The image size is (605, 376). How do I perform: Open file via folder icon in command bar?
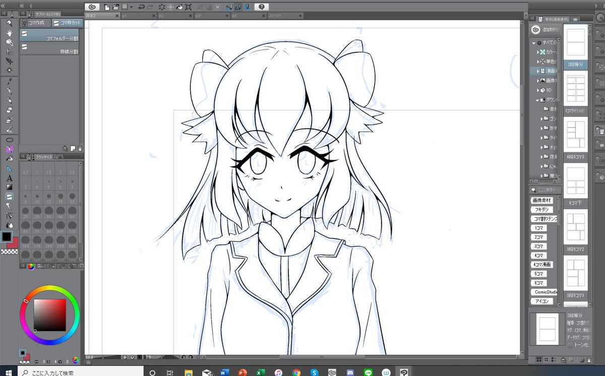(x=116, y=7)
